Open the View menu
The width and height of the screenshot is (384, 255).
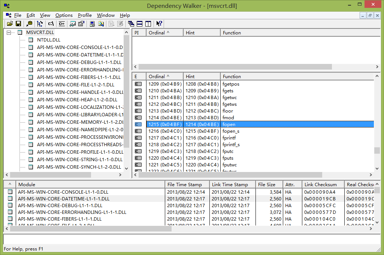click(x=45, y=15)
